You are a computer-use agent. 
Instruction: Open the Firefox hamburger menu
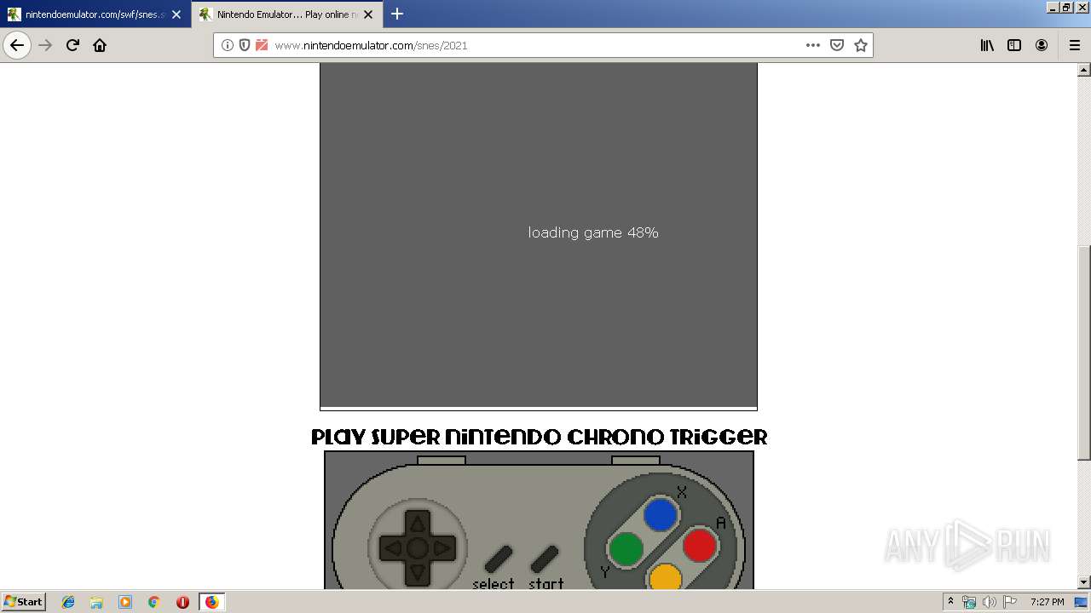(1074, 45)
